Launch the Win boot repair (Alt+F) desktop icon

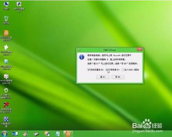point(6,79)
